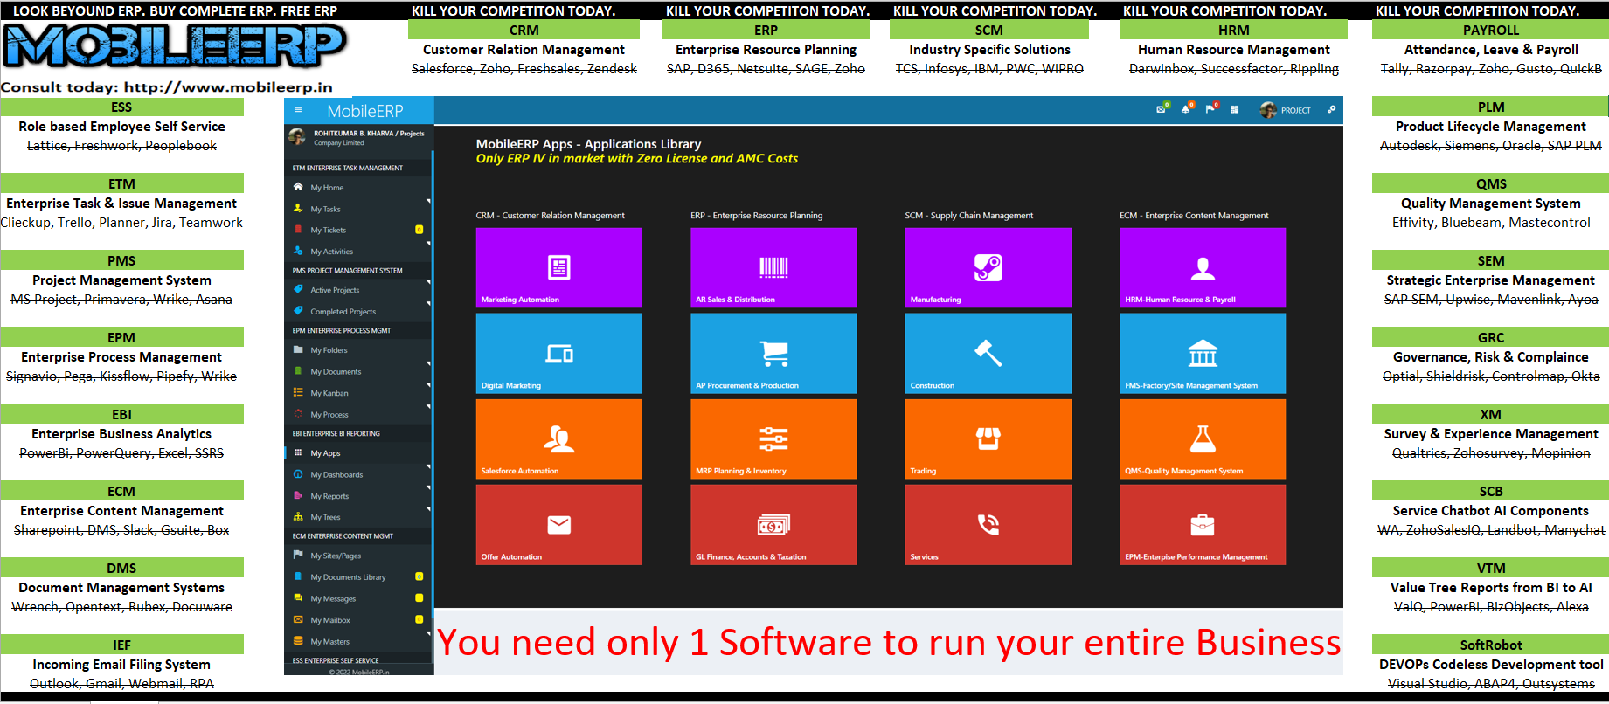Expand the My Documents submenu arrow
This screenshot has width=1609, height=704.
tap(428, 364)
